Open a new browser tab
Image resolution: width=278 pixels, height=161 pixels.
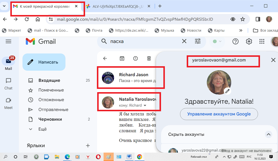click(160, 6)
